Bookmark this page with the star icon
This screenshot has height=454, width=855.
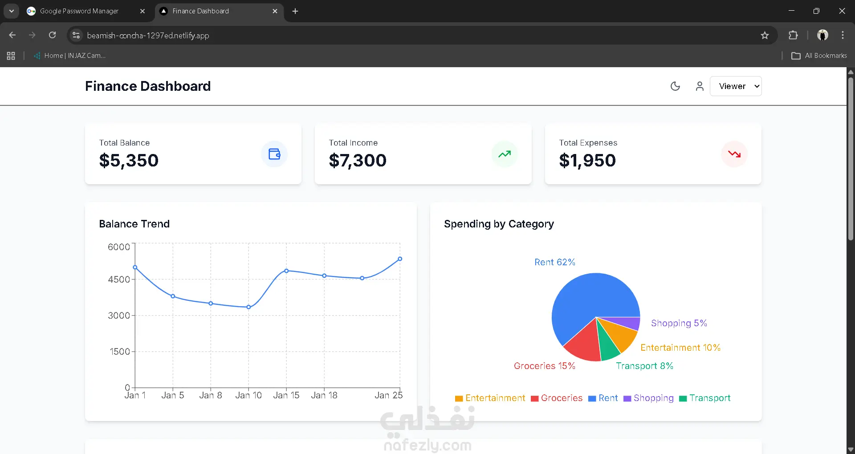765,35
